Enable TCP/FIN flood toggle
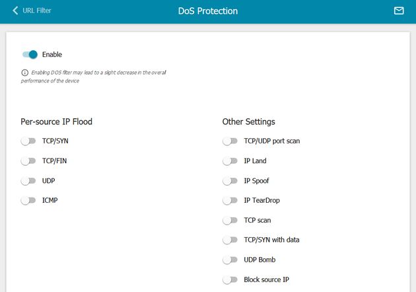This screenshot has width=416, height=292. click(x=28, y=161)
